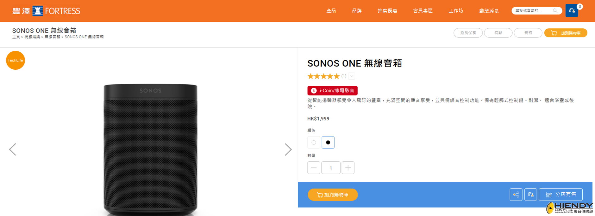The image size is (595, 216).
Task: Click the 分店有售 button
Action: (561, 195)
